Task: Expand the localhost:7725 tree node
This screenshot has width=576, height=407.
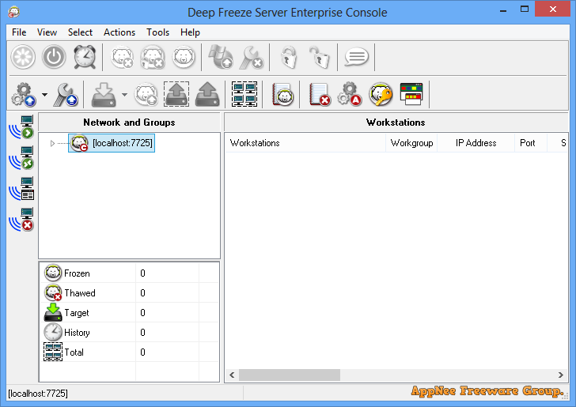Action: pyautogui.click(x=52, y=143)
